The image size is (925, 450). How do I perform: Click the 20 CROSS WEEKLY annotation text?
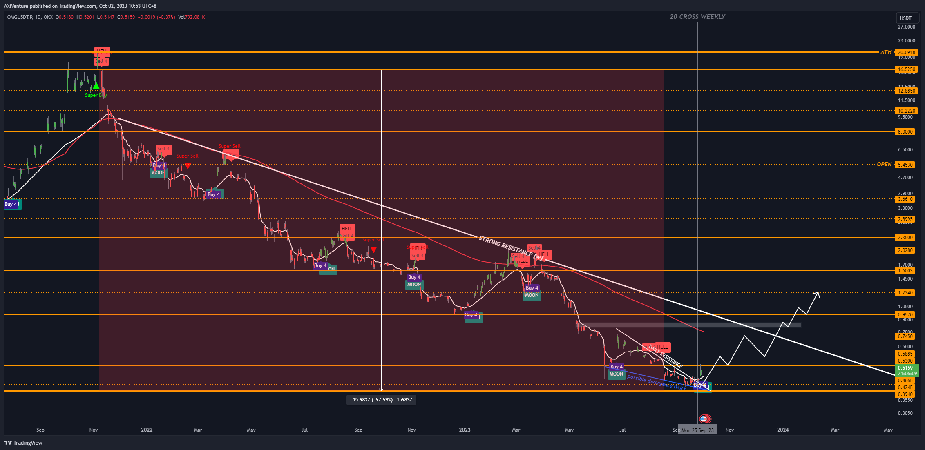(697, 17)
